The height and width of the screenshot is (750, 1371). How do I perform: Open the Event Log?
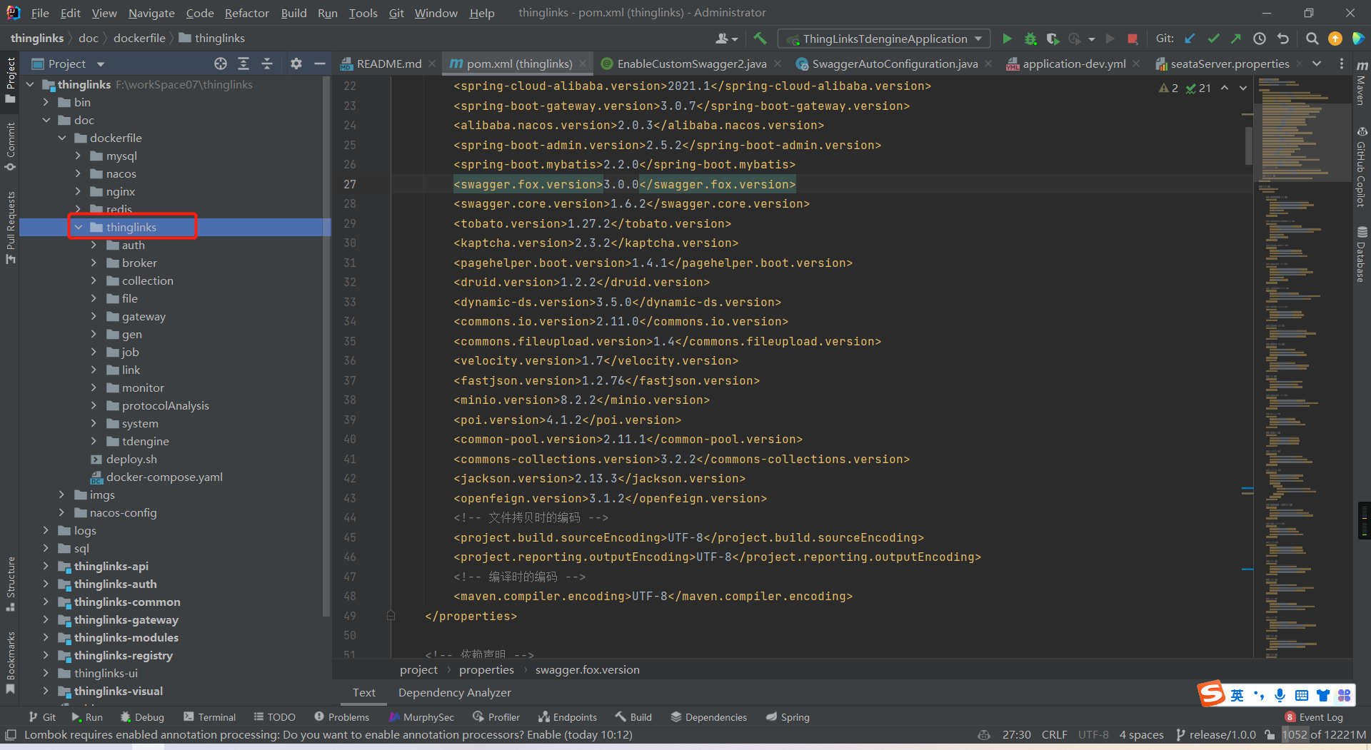point(1314,717)
